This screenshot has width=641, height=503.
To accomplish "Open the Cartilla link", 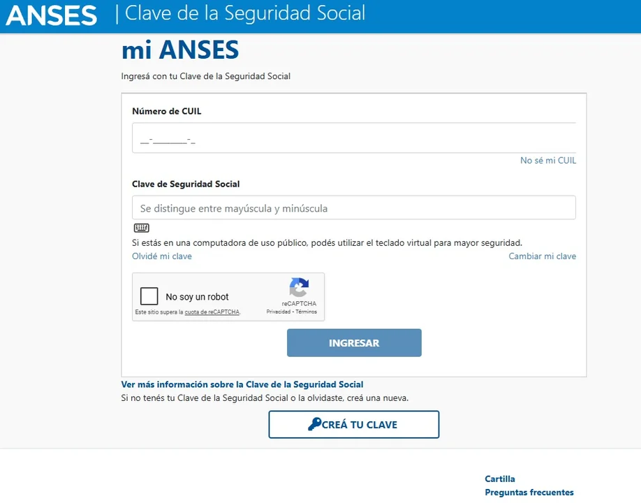I will (500, 479).
